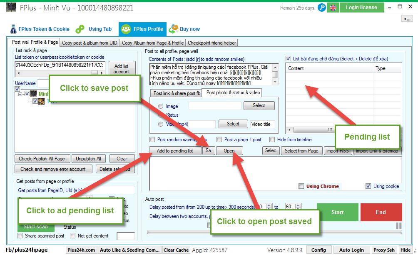Click Check Publish All Page button
Image resolution: width=418 pixels, height=255 pixels.
tap(42, 159)
